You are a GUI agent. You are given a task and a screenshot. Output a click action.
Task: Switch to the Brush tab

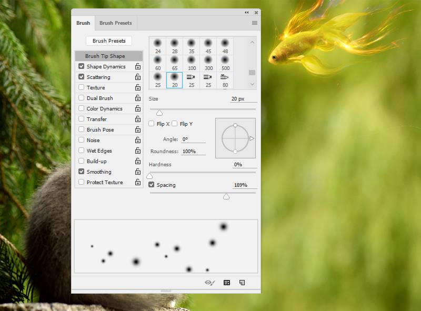click(x=83, y=23)
